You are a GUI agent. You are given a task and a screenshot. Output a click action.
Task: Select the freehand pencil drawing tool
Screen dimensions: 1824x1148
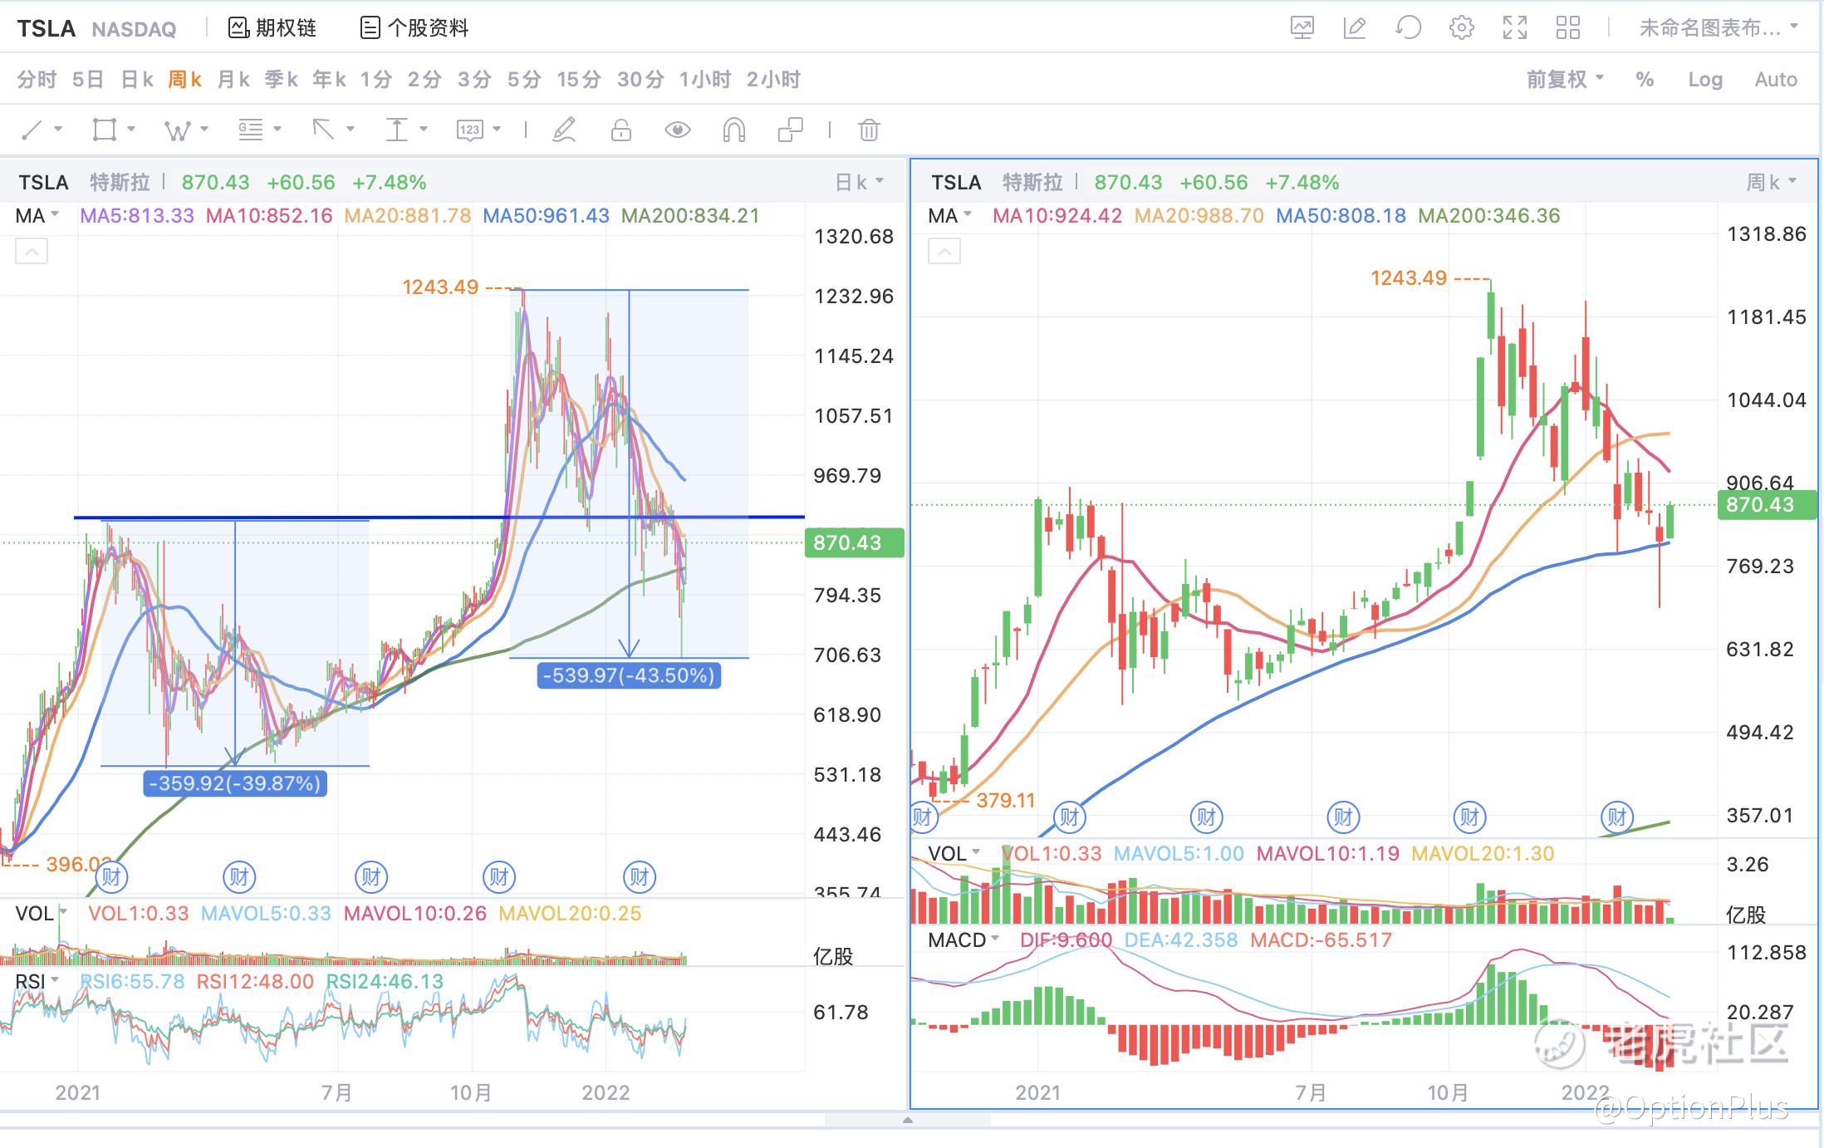tap(564, 130)
